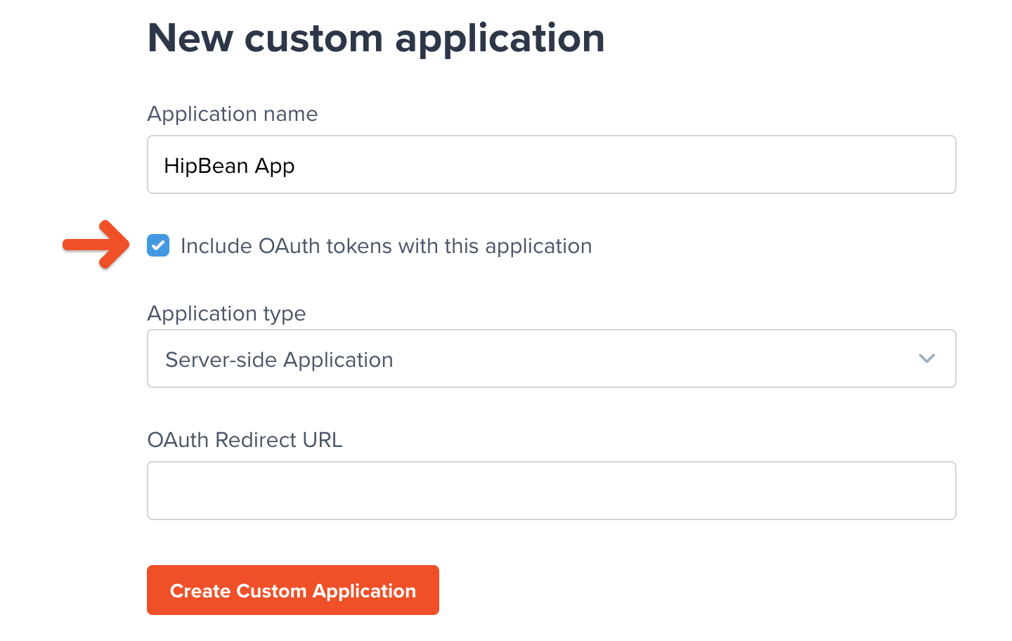Click the Create Custom Application button
Viewport: 1012px width, 641px height.
coord(292,590)
